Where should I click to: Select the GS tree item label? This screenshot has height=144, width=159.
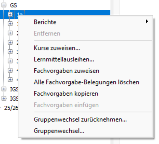click(x=14, y=5)
